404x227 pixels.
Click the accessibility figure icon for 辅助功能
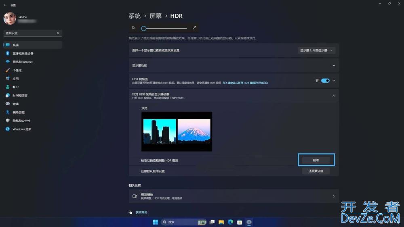coord(8,112)
